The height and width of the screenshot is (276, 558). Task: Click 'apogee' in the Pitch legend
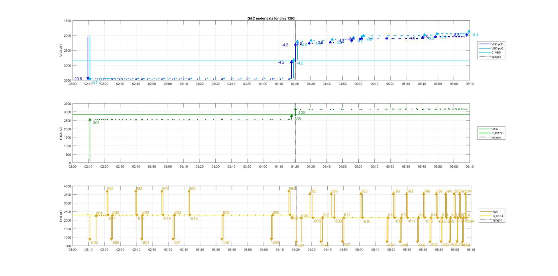(496, 137)
